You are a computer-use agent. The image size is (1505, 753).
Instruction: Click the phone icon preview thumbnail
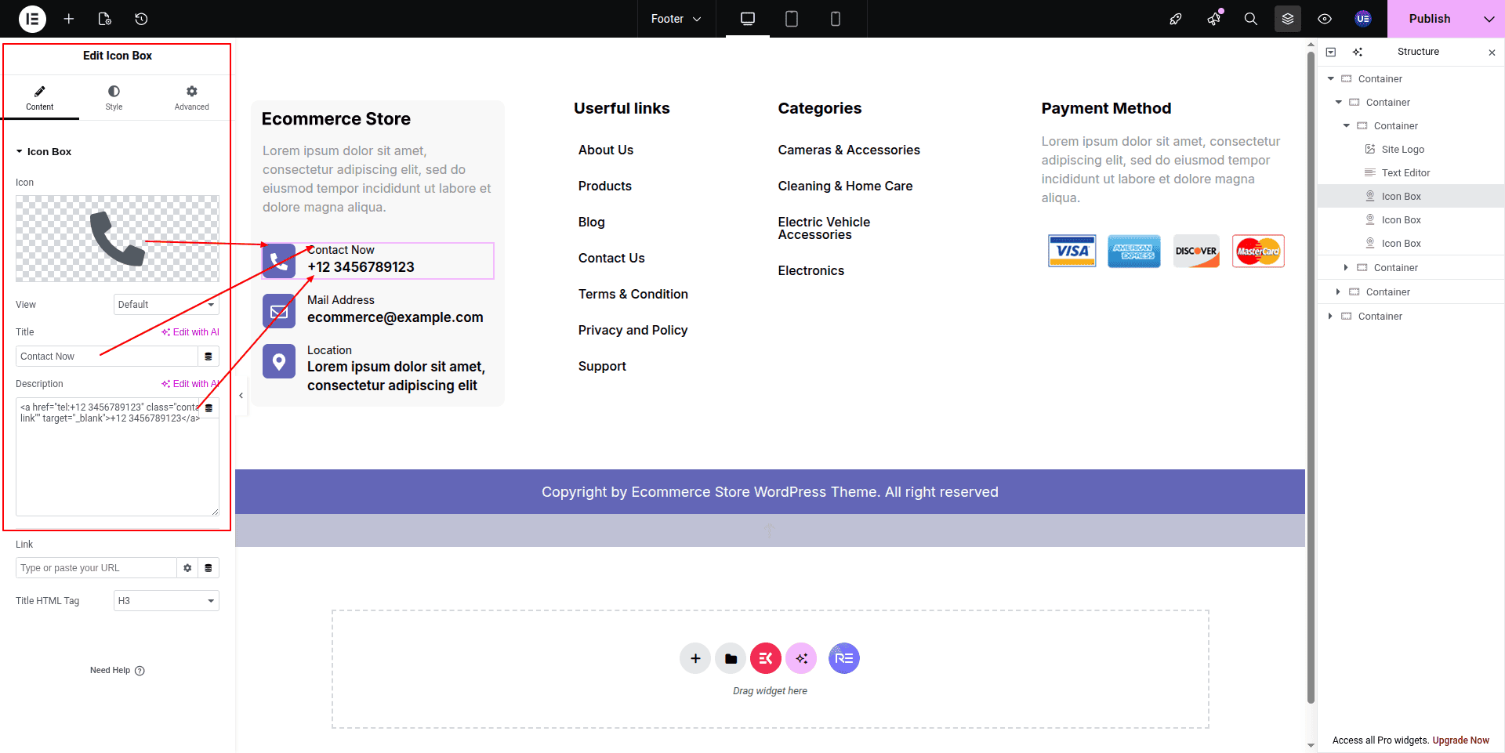pos(118,238)
